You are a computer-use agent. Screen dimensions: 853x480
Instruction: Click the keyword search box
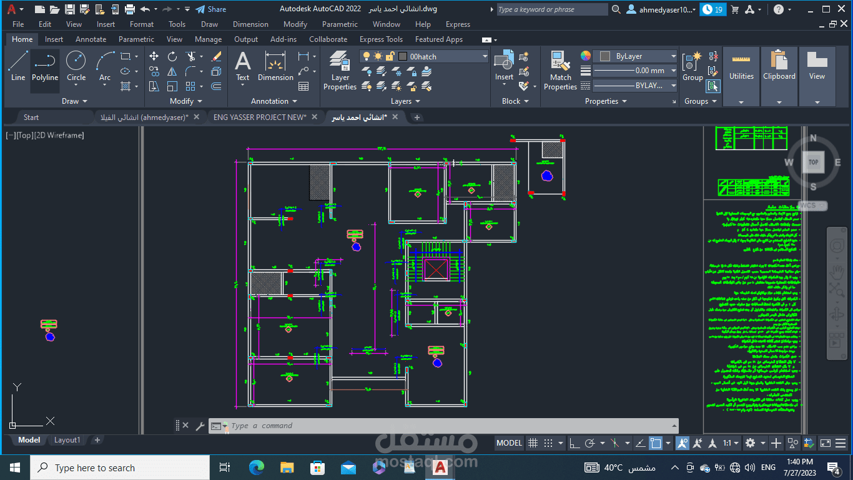552,9
